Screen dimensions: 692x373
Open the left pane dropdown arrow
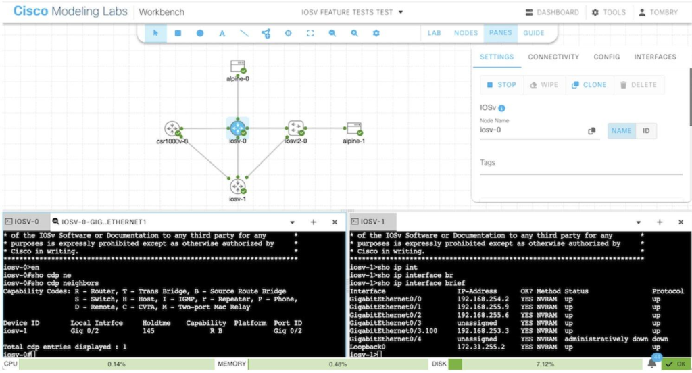tap(292, 222)
